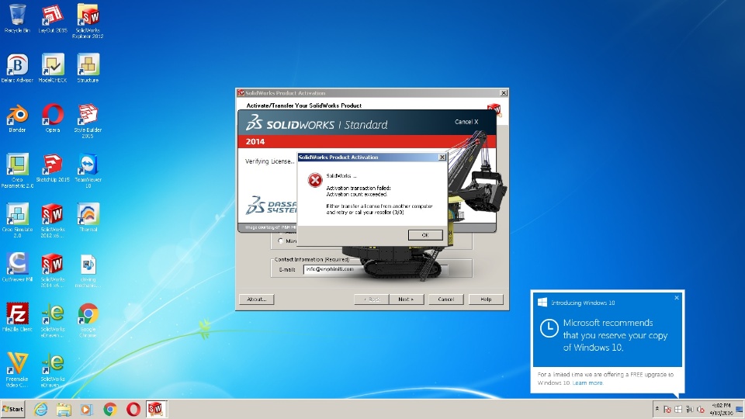Click the taskbar clock showing 4:02 PM
This screenshot has width=745, height=419.
(x=721, y=409)
